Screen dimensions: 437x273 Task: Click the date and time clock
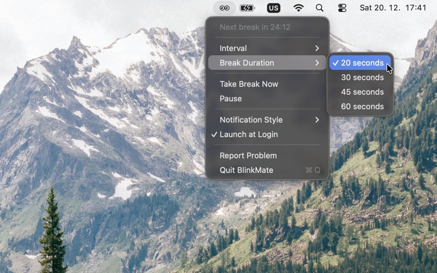pos(393,8)
